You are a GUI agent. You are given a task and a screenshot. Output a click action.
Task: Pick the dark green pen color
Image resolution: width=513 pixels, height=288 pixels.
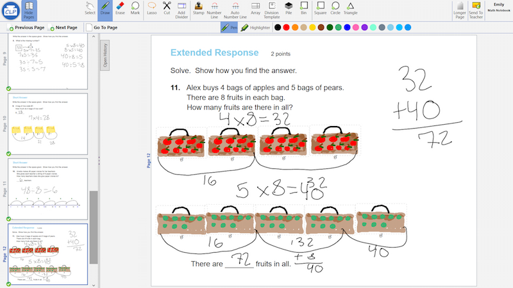click(x=330, y=28)
